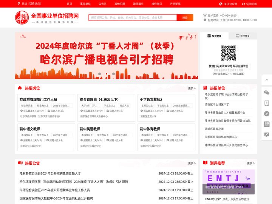The image size is (272, 204).
Task: Open announcement 国家医疗保障局大数据中心2024年度面向社会公开招聘
Action: click(56, 198)
